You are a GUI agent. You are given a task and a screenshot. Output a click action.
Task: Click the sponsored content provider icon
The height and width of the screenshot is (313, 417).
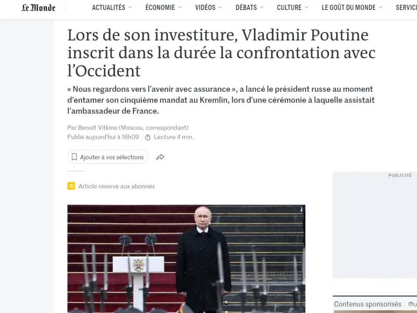(411, 304)
